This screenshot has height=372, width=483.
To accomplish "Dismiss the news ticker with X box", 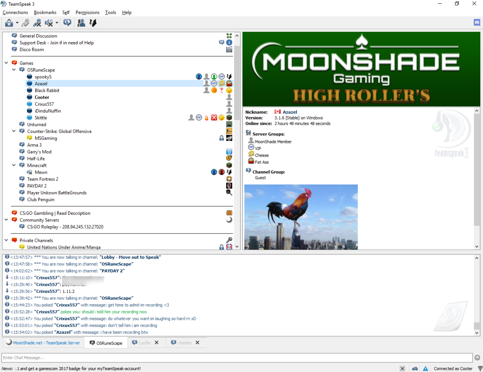I will click(402, 369).
